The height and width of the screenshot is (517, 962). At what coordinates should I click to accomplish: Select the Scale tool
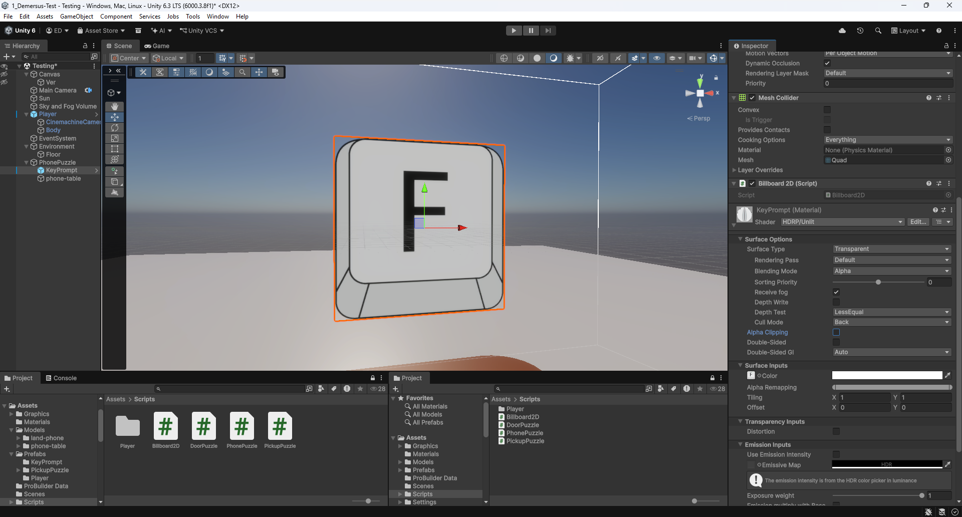tap(115, 138)
